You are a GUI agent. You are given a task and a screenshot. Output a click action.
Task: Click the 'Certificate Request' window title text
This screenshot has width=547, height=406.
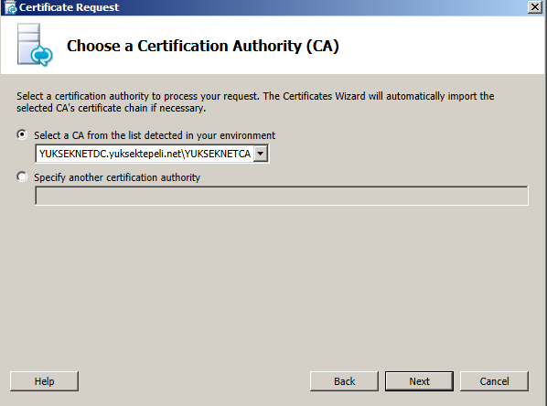pyautogui.click(x=70, y=7)
